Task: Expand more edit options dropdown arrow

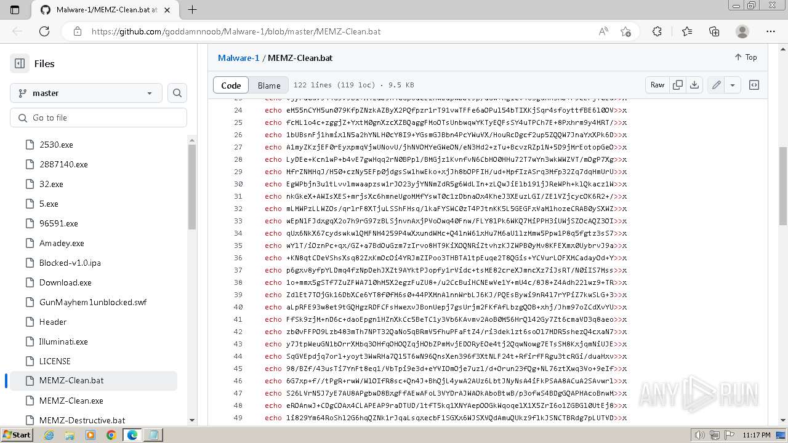Action: point(733,85)
